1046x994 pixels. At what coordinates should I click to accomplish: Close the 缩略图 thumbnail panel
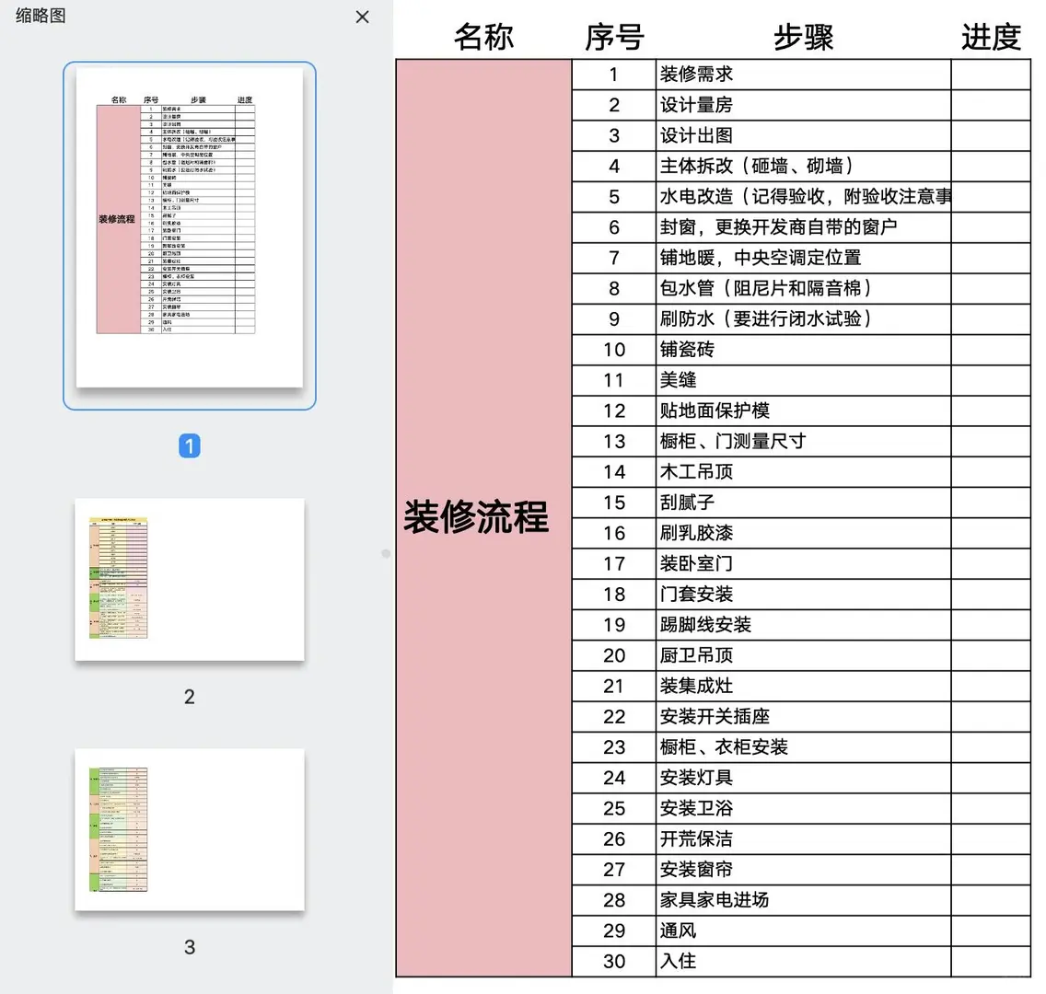(362, 17)
